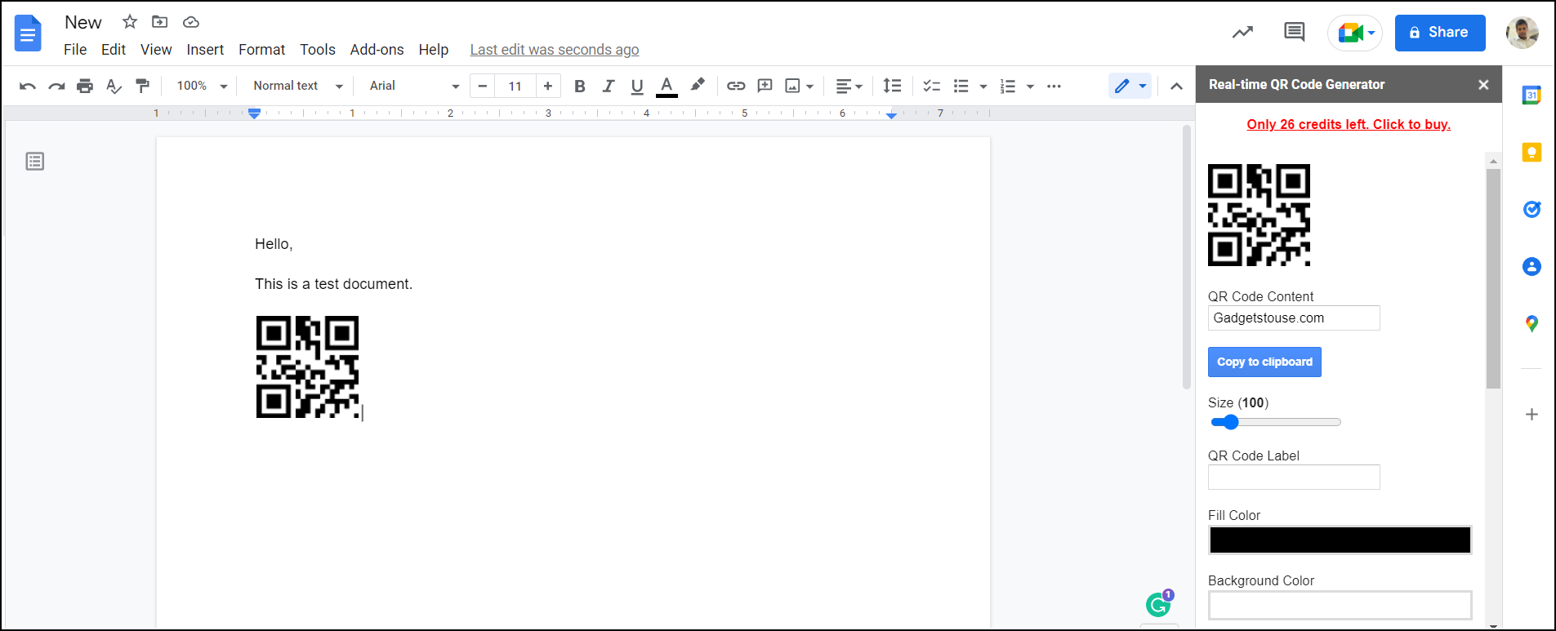
Task: Open the highlight color tool
Action: 698,85
